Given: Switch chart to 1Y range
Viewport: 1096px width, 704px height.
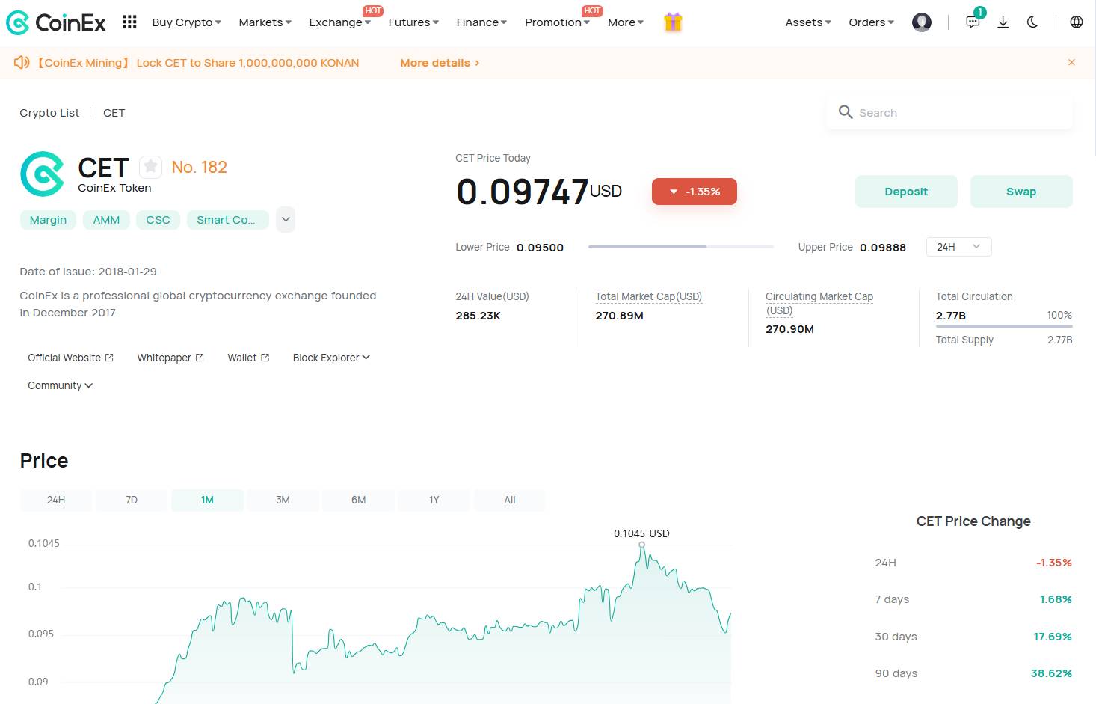Looking at the screenshot, I should [434, 500].
